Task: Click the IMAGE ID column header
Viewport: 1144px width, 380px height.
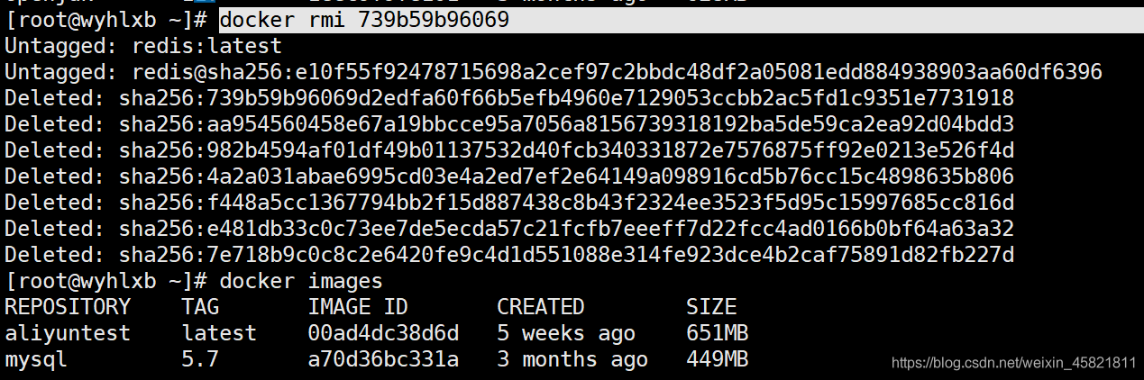Action: [358, 307]
